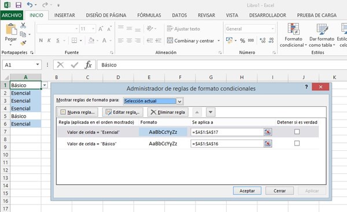This screenshot has height=212, width=347.
Task: Click the Aceptar button
Action: tap(247, 191)
